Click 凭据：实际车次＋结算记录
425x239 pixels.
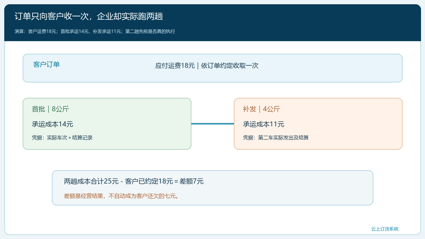click(62, 138)
